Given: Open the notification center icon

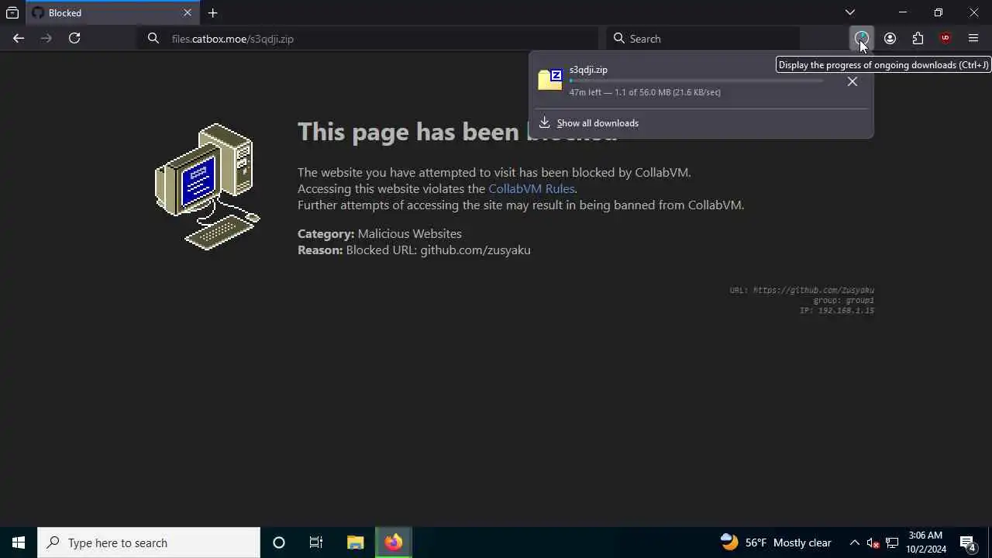Looking at the screenshot, I should pyautogui.click(x=967, y=542).
